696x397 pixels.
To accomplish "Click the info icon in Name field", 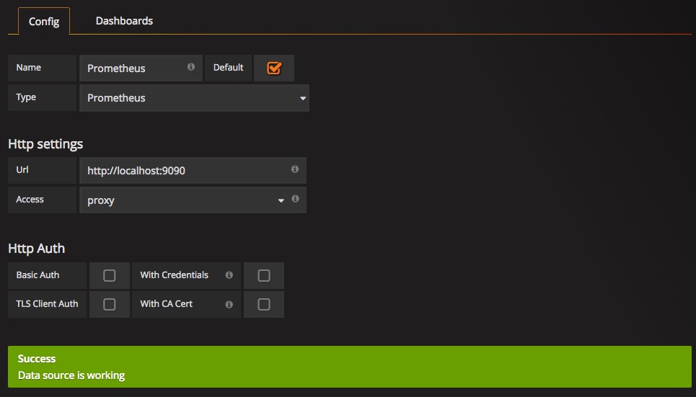I will pos(191,66).
